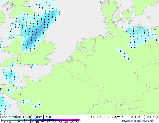Click the 15 to 20 mm legend swatch
The width and height of the screenshot is (159, 123).
pos(39,120)
